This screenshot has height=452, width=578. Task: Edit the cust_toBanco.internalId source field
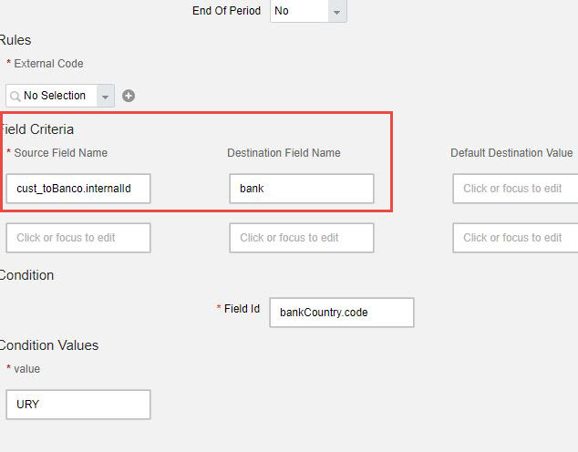pos(78,189)
